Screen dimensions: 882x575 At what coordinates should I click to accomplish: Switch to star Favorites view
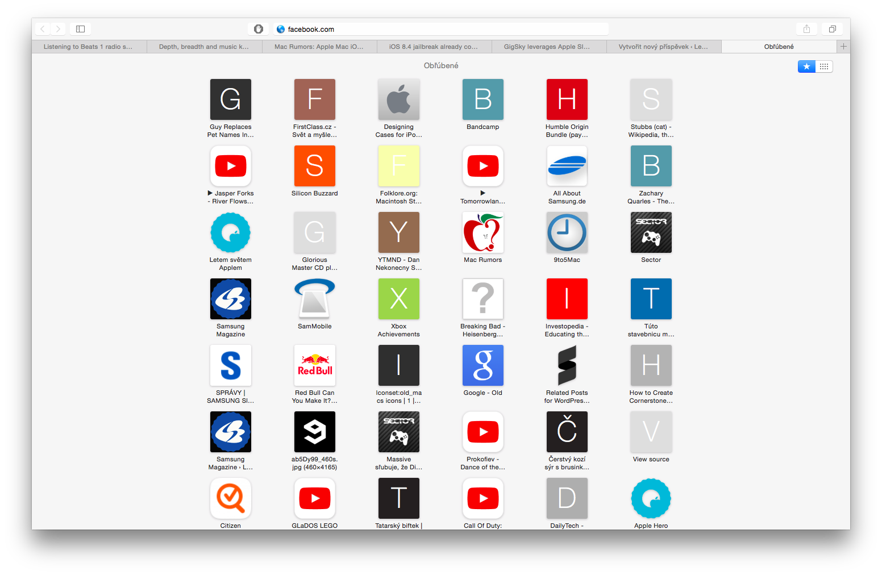(x=806, y=66)
